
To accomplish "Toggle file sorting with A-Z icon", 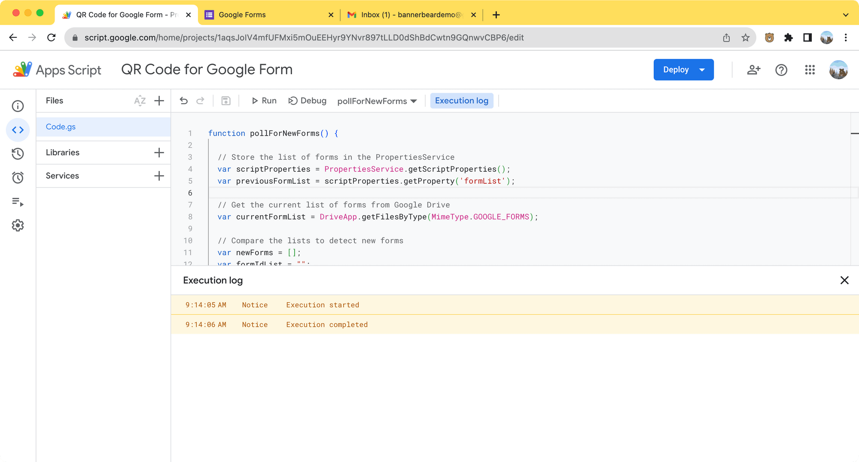I will (x=140, y=100).
